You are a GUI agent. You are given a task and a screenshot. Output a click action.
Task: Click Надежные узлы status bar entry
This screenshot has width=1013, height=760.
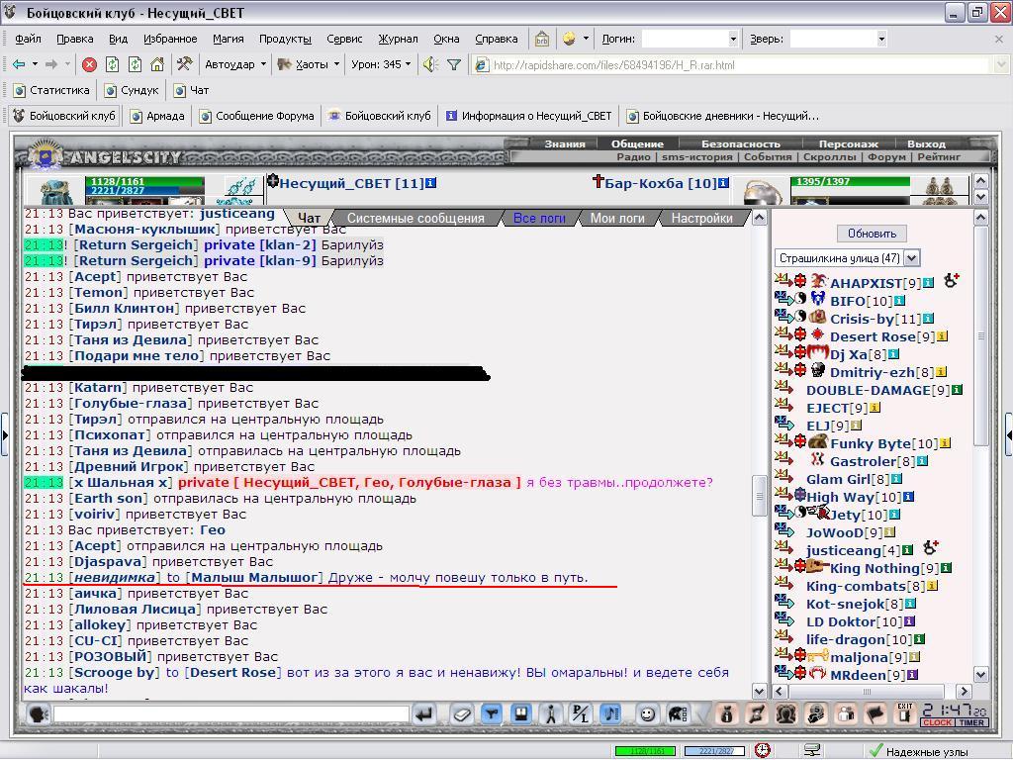[919, 752]
